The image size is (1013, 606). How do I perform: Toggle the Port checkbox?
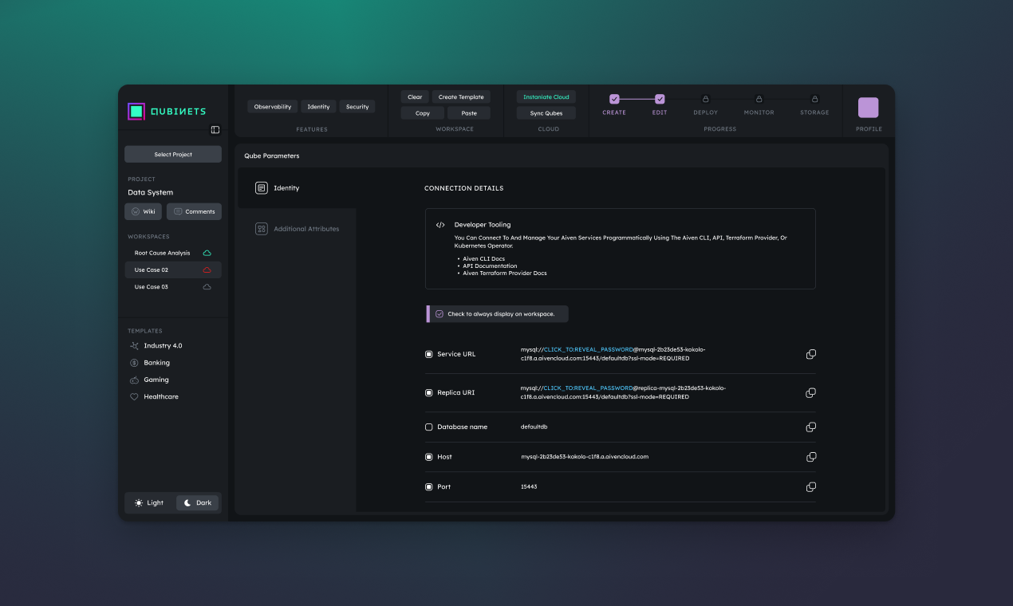pyautogui.click(x=429, y=487)
